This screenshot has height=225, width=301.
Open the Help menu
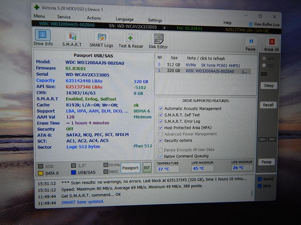point(227,23)
